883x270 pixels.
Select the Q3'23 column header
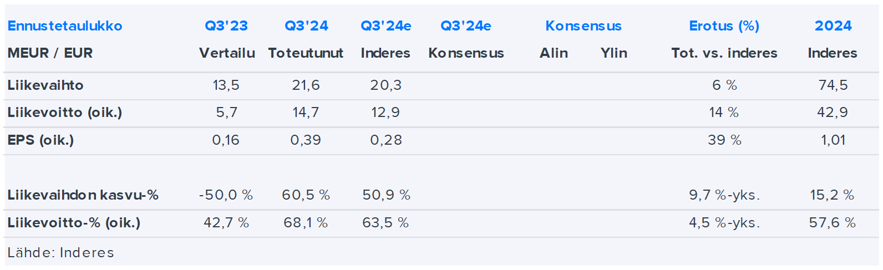click(226, 26)
